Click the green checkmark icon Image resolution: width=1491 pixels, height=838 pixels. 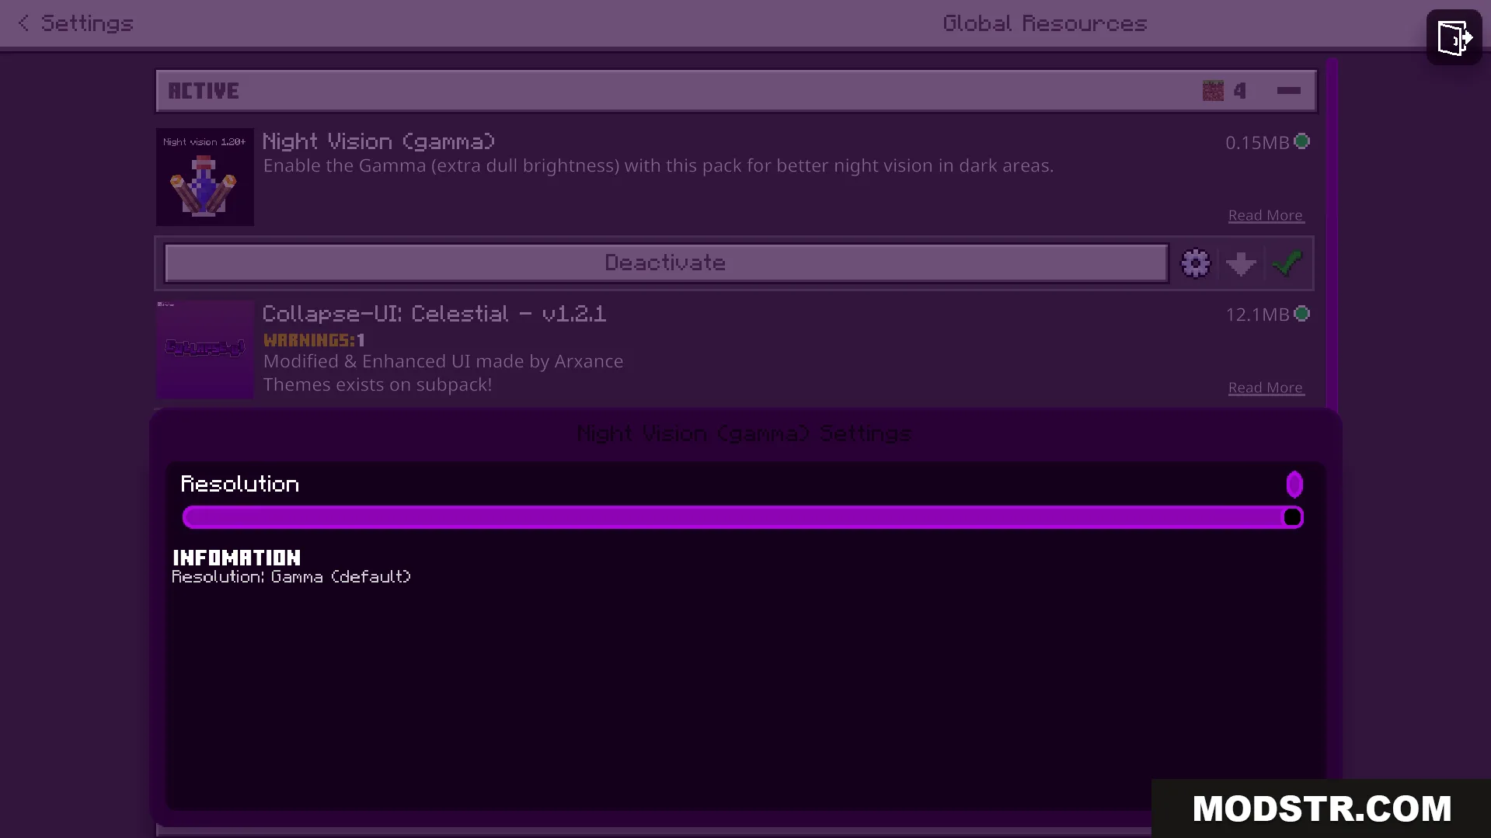[1287, 263]
